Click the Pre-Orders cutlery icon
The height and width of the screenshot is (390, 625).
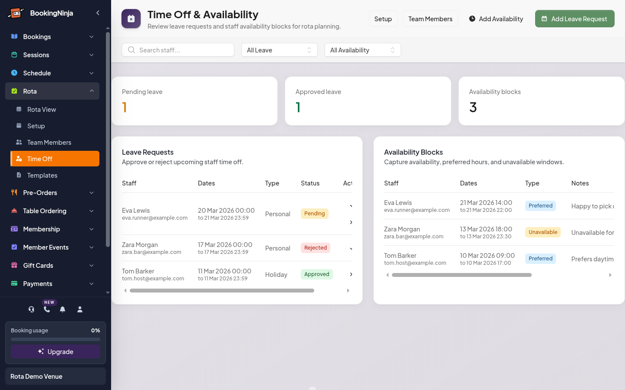point(14,192)
